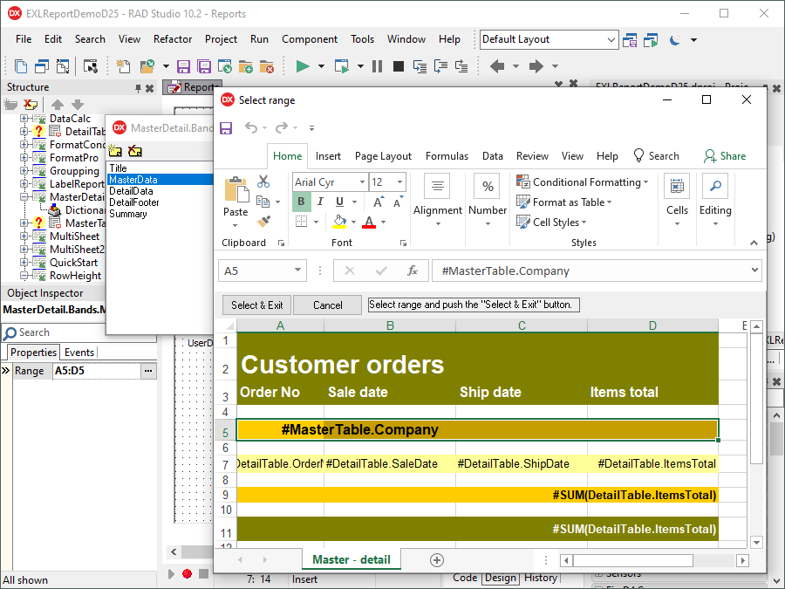Click the Search Tell Me box in ribbon

point(656,156)
